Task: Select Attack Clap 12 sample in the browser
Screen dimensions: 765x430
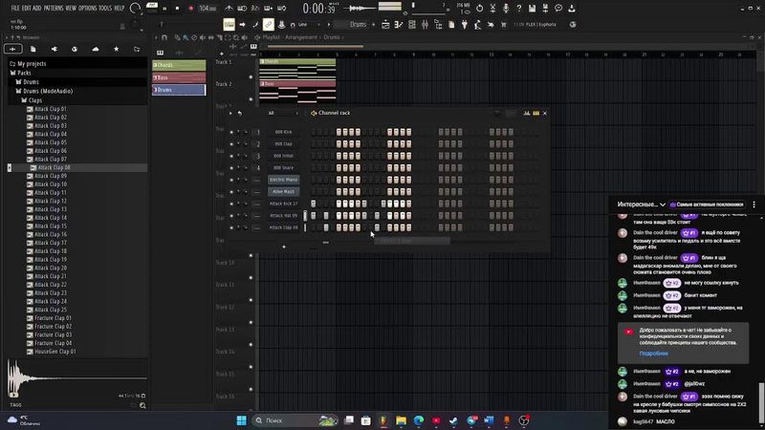Action: pyautogui.click(x=51, y=201)
